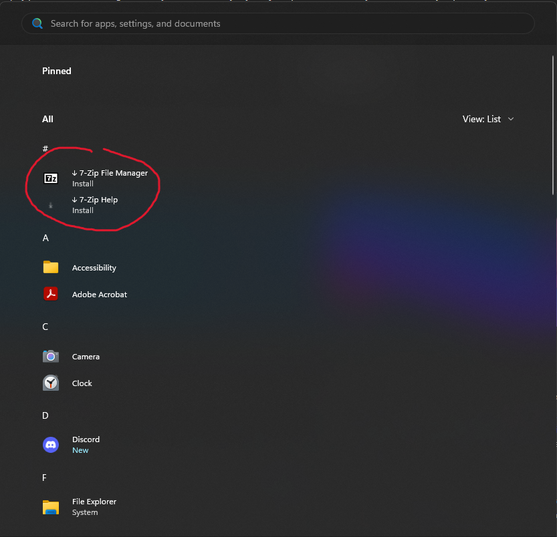Select the 7-Zip Help label
The height and width of the screenshot is (537, 557).
[98, 200]
